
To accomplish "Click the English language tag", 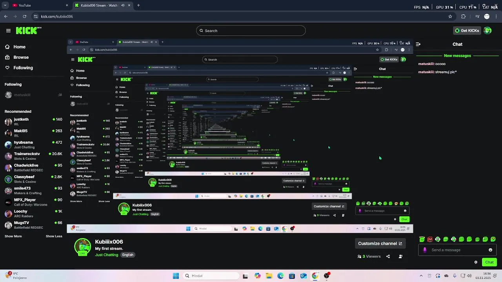I will [x=127, y=255].
